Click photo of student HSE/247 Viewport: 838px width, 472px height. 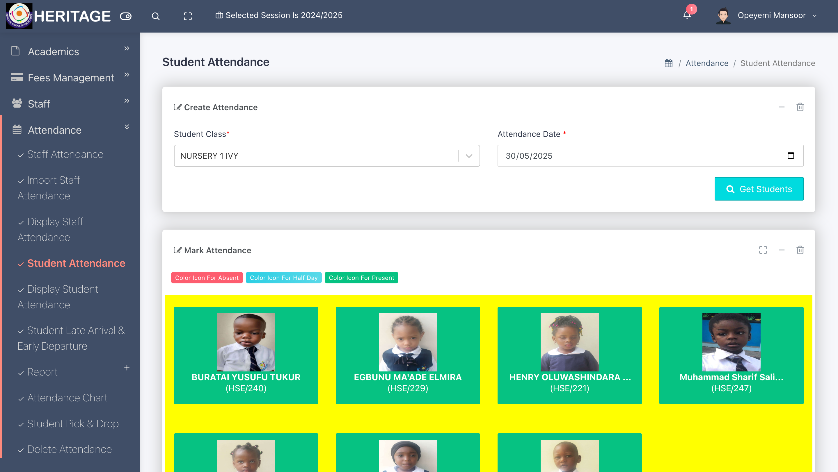coord(731,342)
